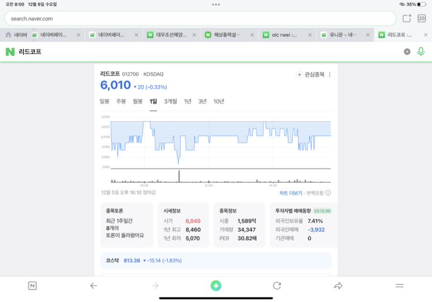Image resolution: width=432 pixels, height=302 pixels.
Task: Reload the page with refresh icon
Action: coord(277,286)
